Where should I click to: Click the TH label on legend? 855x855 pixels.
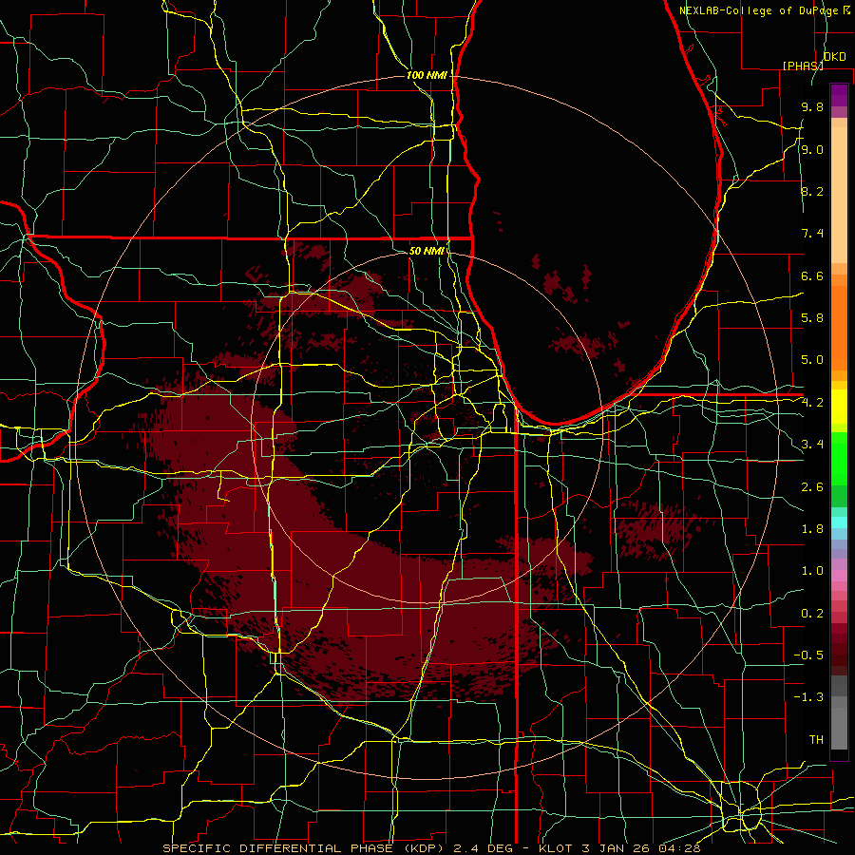816,740
